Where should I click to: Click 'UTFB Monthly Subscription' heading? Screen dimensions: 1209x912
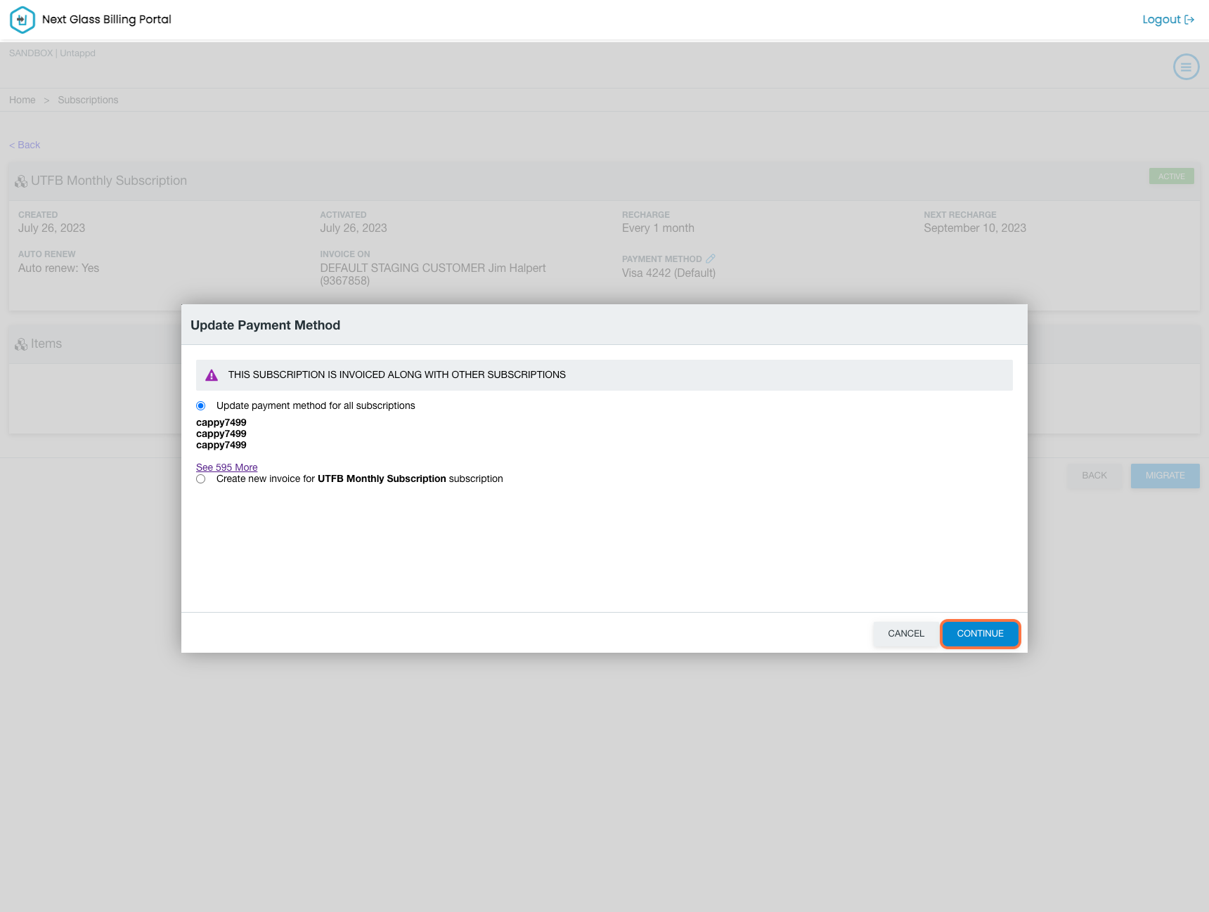[x=109, y=181]
